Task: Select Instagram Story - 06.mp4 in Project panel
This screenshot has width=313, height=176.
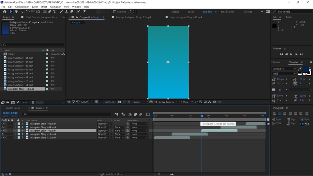Action: (20, 69)
